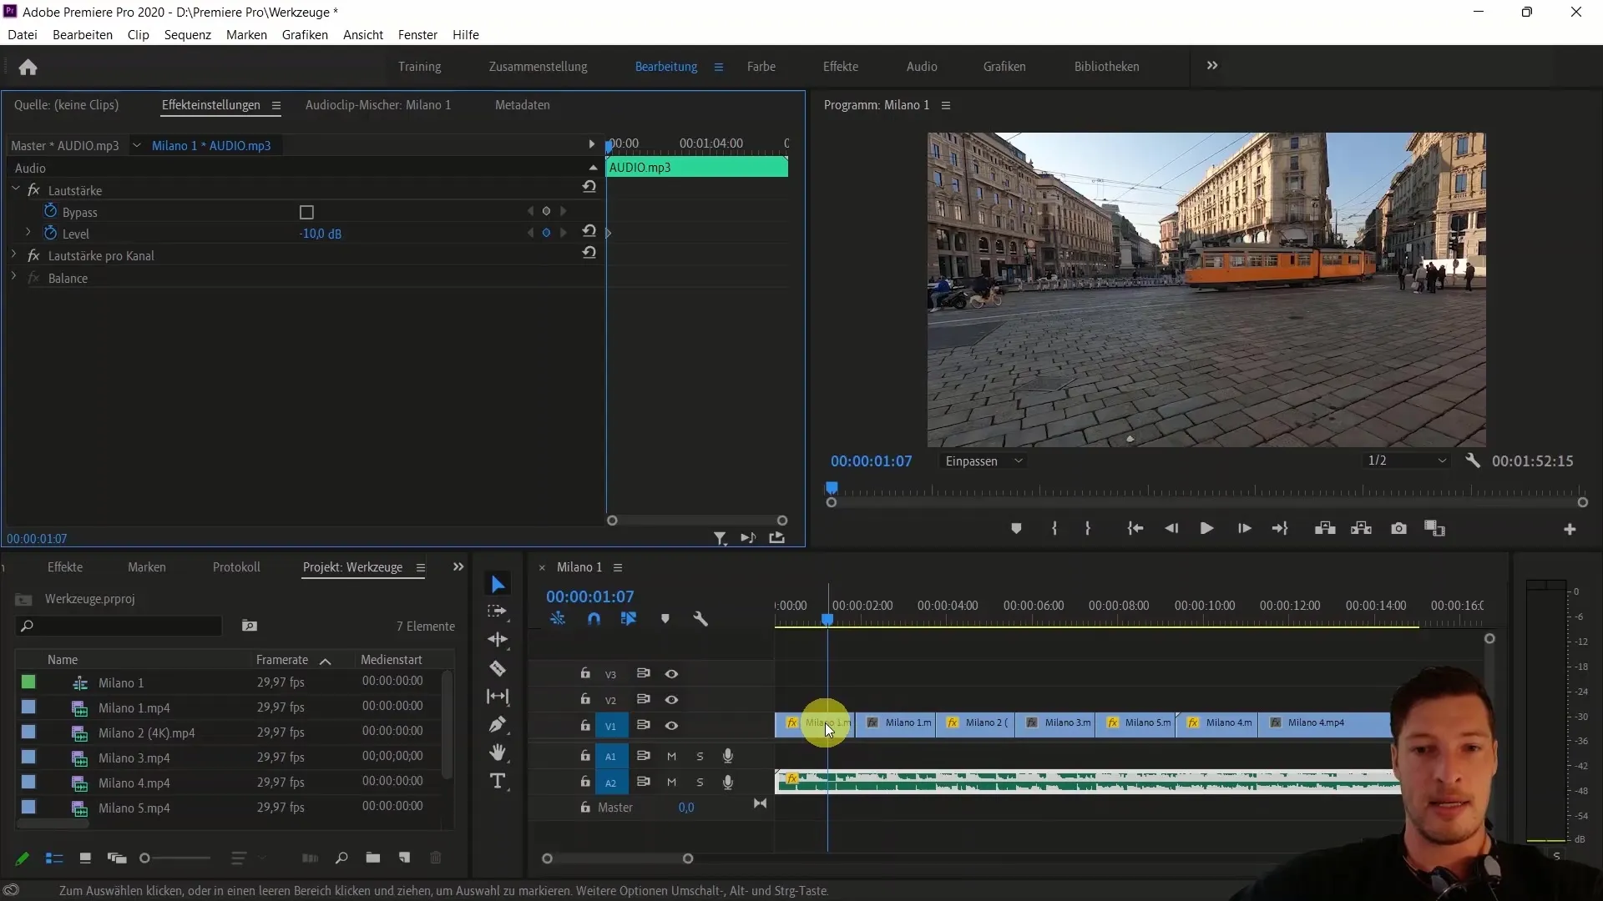Open Audioclip-Mischer: Milano 1 tab
This screenshot has width=1603, height=901.
pos(378,104)
